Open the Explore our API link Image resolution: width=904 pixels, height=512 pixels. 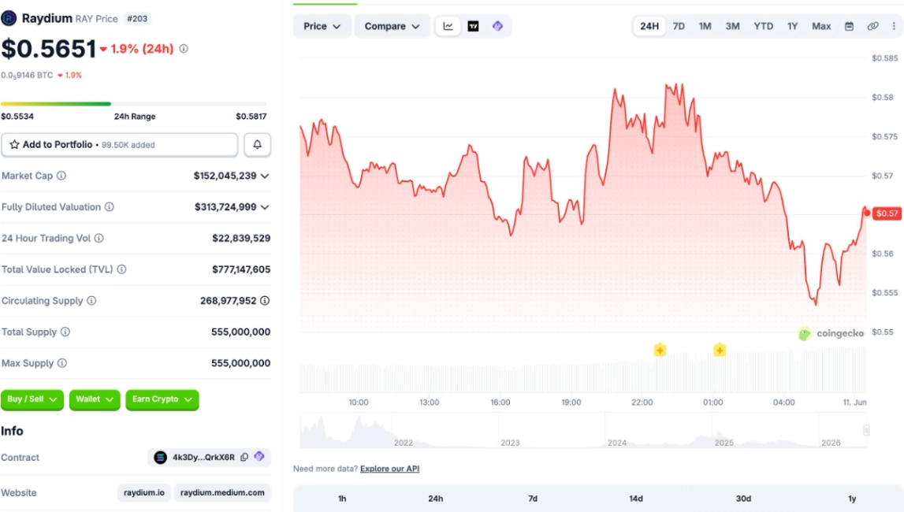tap(389, 469)
